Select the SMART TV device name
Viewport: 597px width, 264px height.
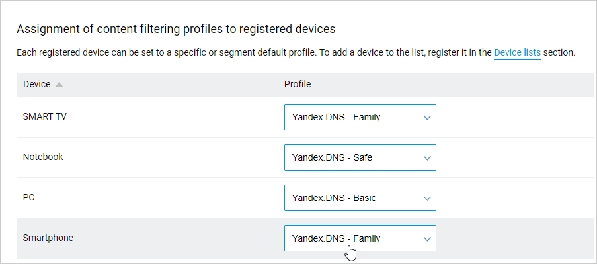coord(44,116)
